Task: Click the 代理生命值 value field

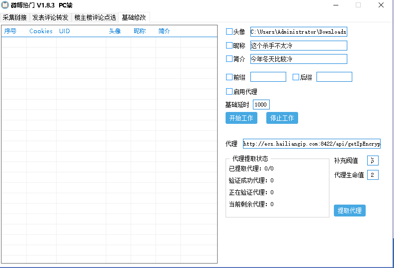Action: pos(373,175)
